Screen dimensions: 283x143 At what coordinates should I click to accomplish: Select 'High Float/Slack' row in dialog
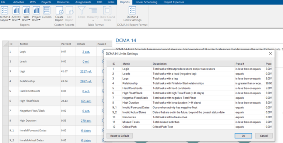tap(189, 93)
